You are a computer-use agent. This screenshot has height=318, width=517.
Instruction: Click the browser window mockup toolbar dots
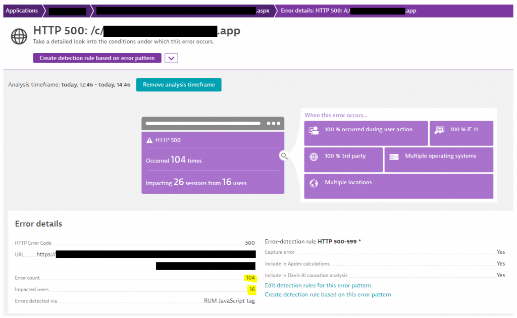pos(274,123)
